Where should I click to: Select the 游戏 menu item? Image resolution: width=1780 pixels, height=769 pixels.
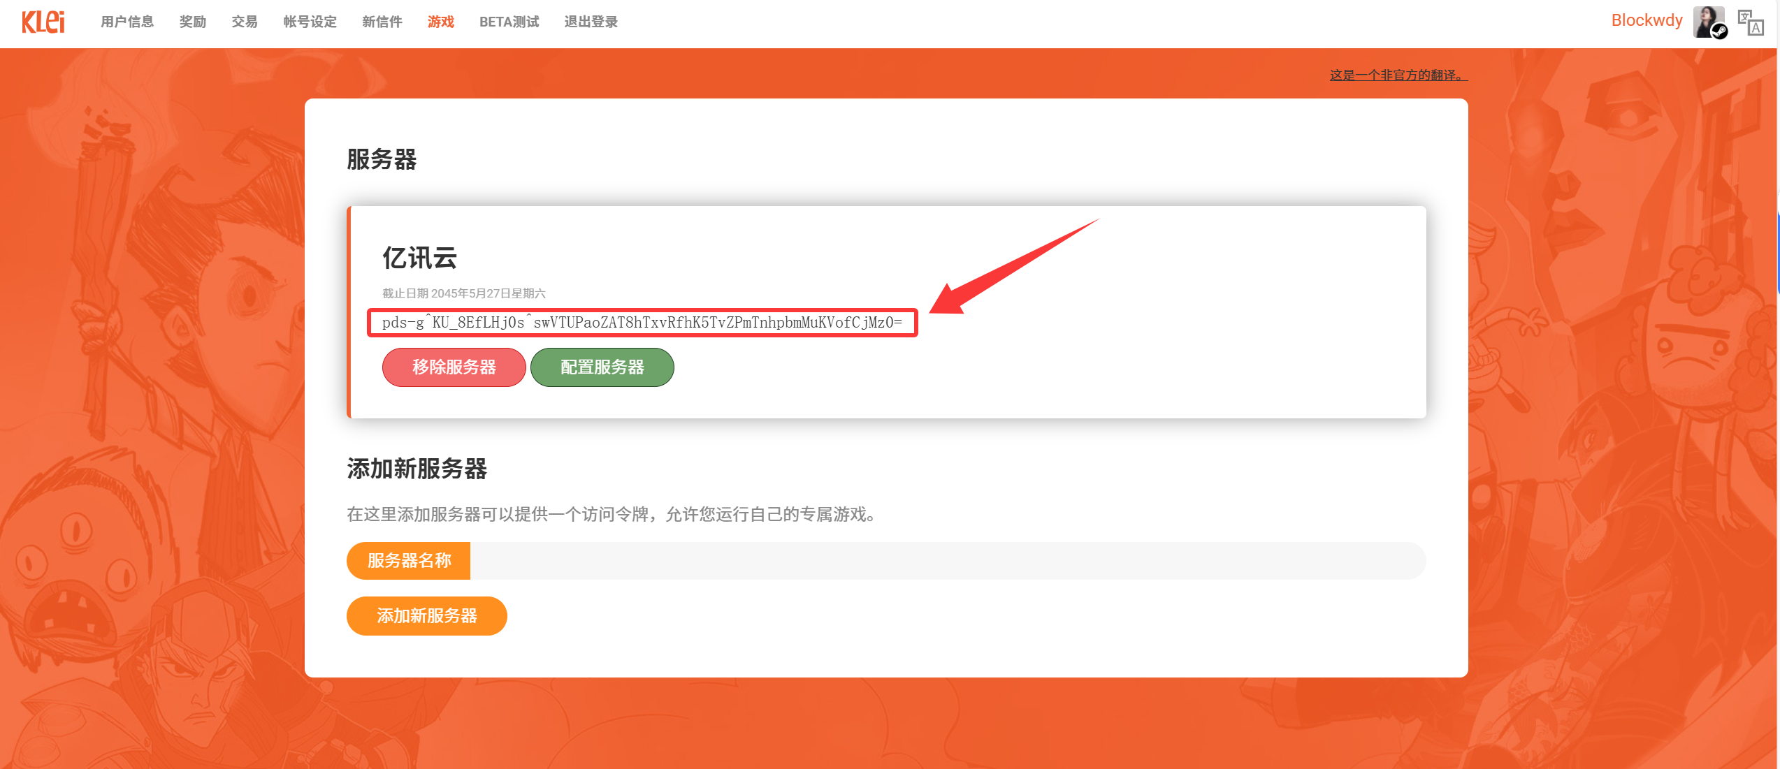[x=441, y=22]
